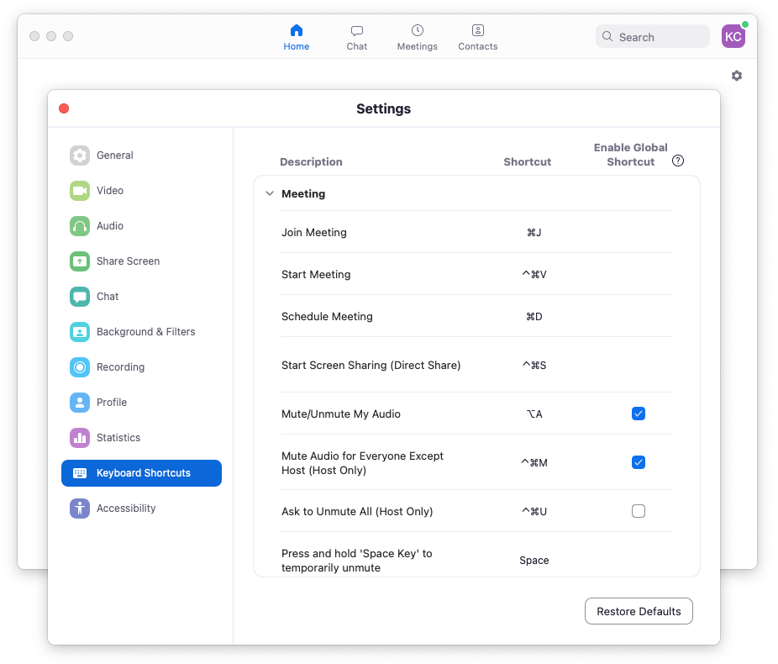
Task: Select the Statistics bar chart icon
Action: (80, 438)
